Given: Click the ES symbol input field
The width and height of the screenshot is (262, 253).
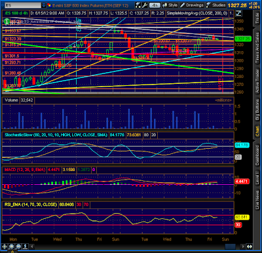Looking at the screenshot, I should (23, 5).
